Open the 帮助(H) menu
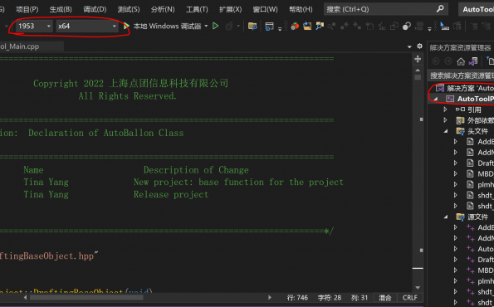The image size is (494, 307). tap(301, 9)
